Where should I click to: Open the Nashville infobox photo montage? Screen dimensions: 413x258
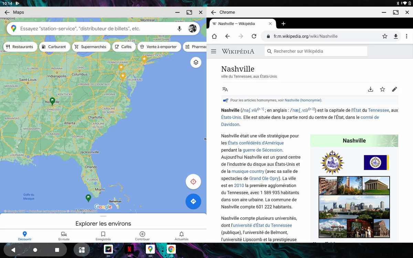point(354,207)
